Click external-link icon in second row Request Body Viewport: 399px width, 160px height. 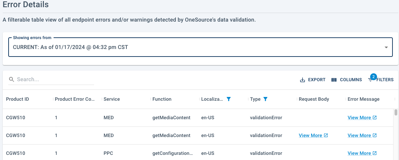pos(326,135)
